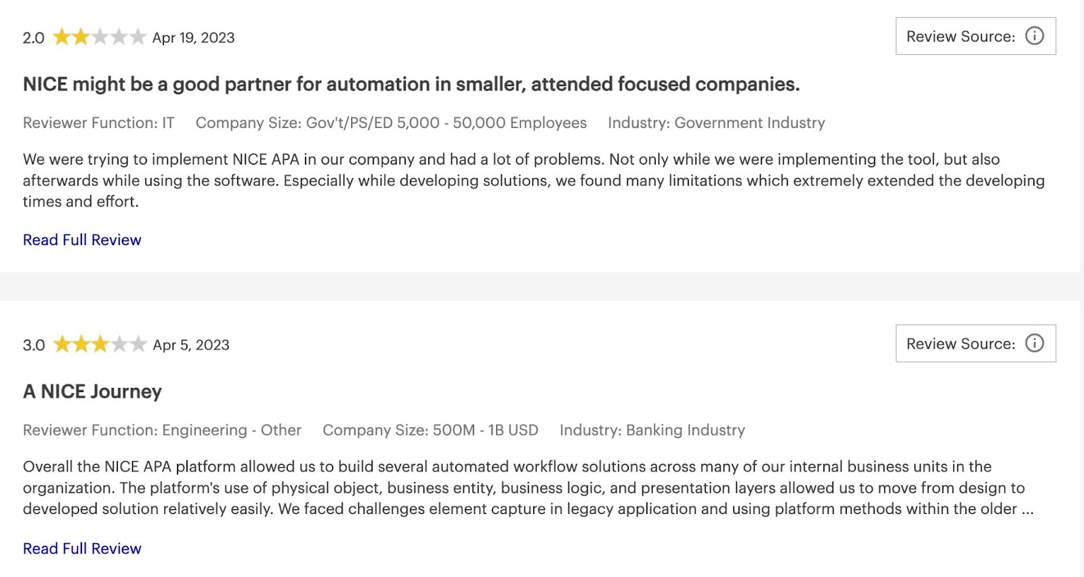Open Read Full Review for the 2.0 review
Screen dimensions: 1084x577
(82, 240)
